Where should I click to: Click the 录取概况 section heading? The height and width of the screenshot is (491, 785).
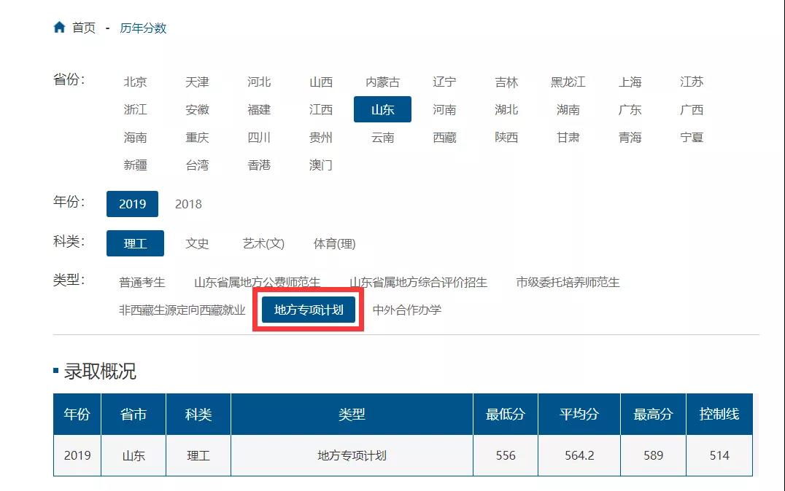(100, 372)
